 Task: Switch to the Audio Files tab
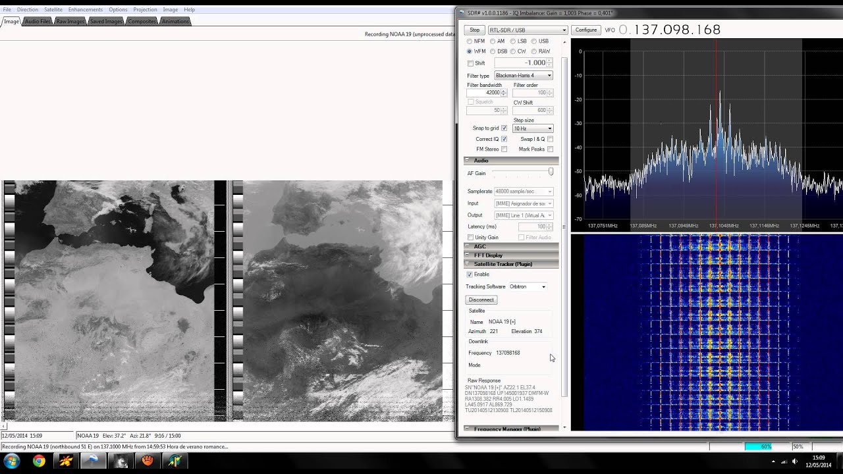(38, 21)
